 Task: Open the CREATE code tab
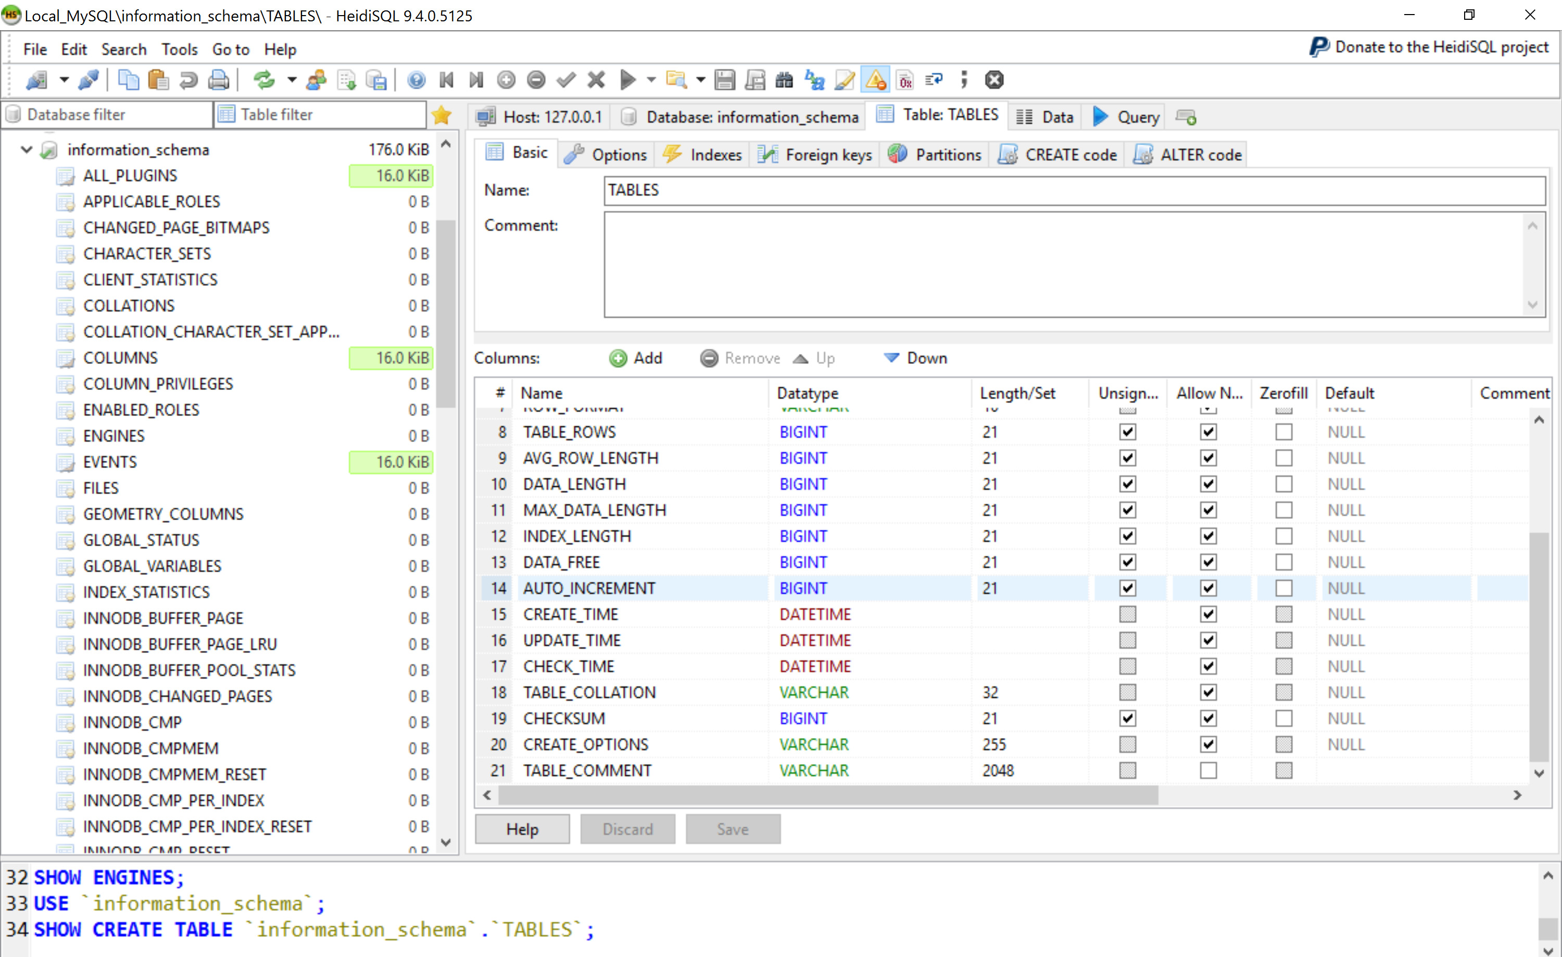(1058, 155)
